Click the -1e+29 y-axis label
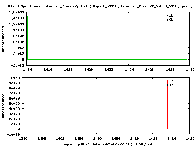 point(13,134)
